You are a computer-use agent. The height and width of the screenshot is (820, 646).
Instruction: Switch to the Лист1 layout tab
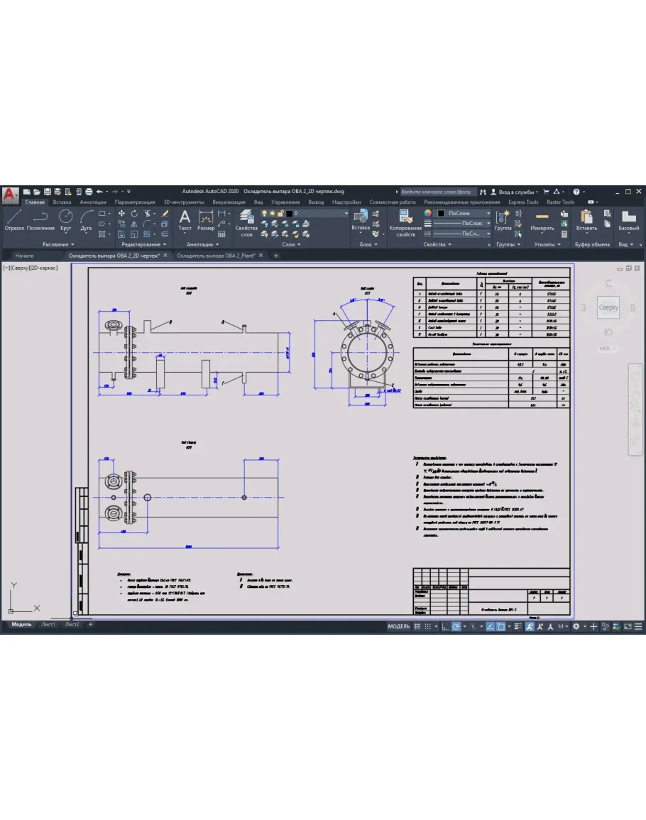coord(48,625)
